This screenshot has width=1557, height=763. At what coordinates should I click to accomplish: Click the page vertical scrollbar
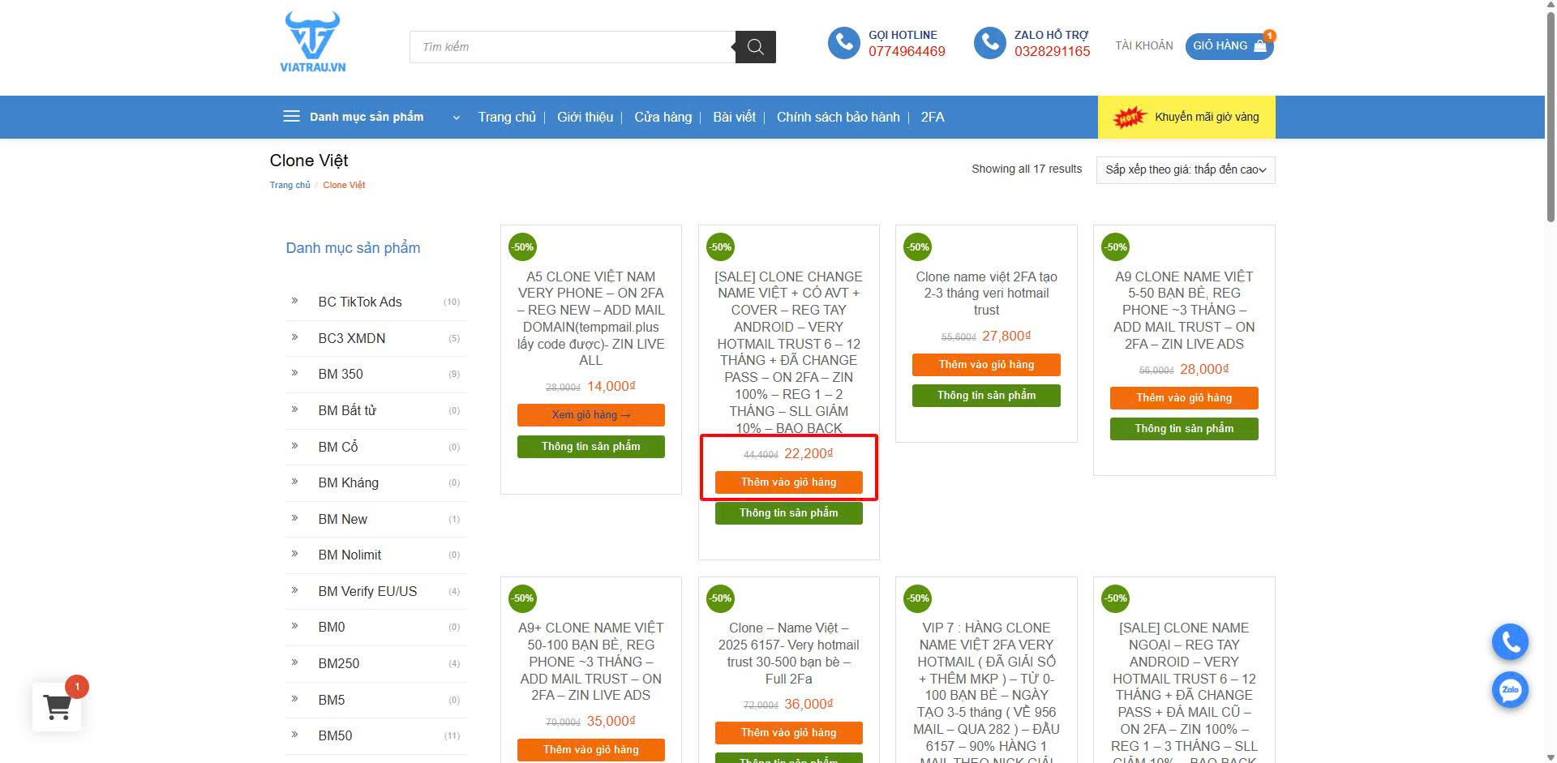(x=1551, y=122)
